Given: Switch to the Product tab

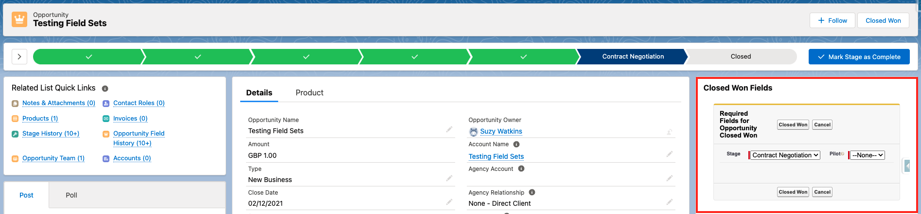Looking at the screenshot, I should click(309, 92).
